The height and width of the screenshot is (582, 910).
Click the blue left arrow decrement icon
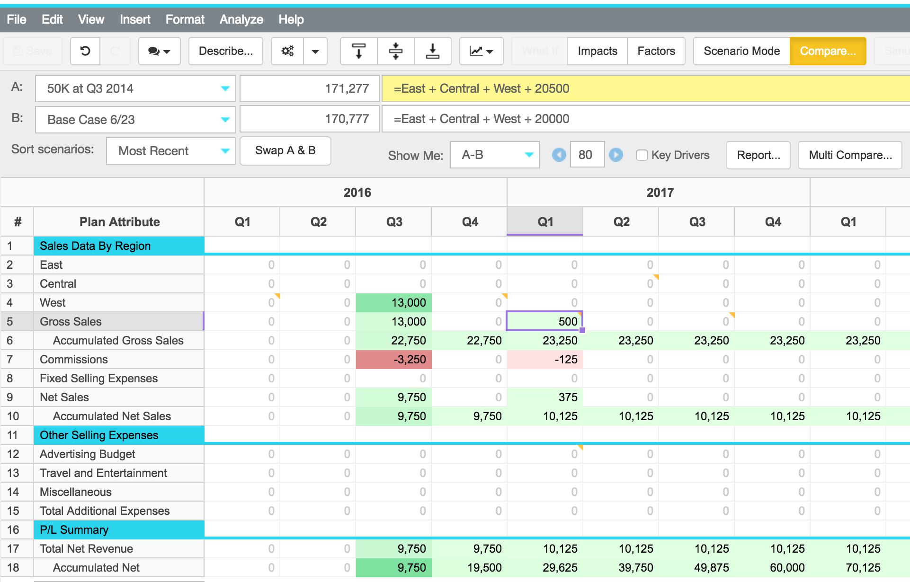coord(559,155)
